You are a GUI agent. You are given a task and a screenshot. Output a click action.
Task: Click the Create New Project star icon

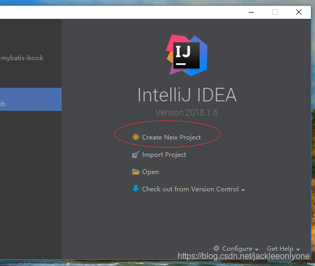coord(136,137)
